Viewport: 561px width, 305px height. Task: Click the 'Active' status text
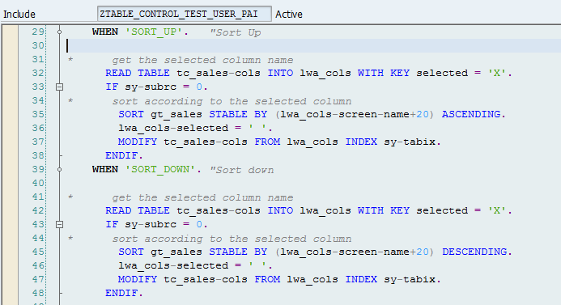tap(289, 15)
